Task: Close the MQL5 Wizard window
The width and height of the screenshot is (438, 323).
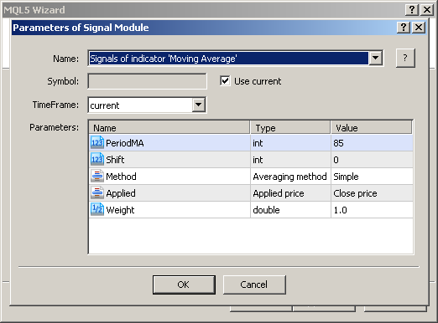Action: point(427,10)
